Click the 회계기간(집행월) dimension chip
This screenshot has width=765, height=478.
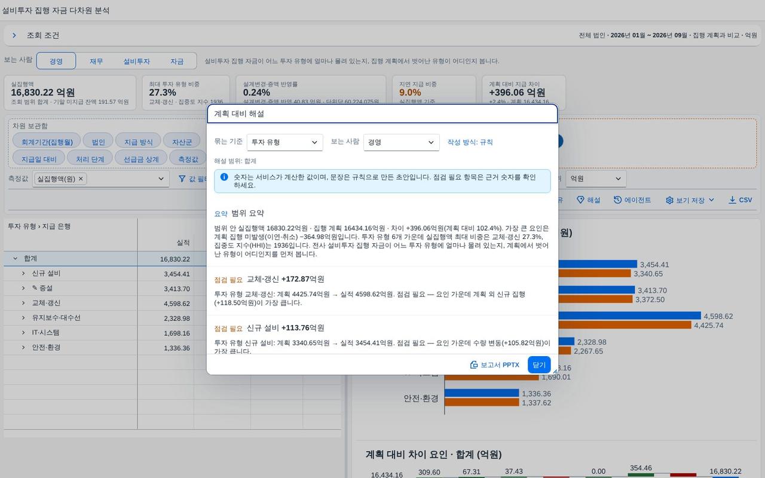(x=47, y=142)
